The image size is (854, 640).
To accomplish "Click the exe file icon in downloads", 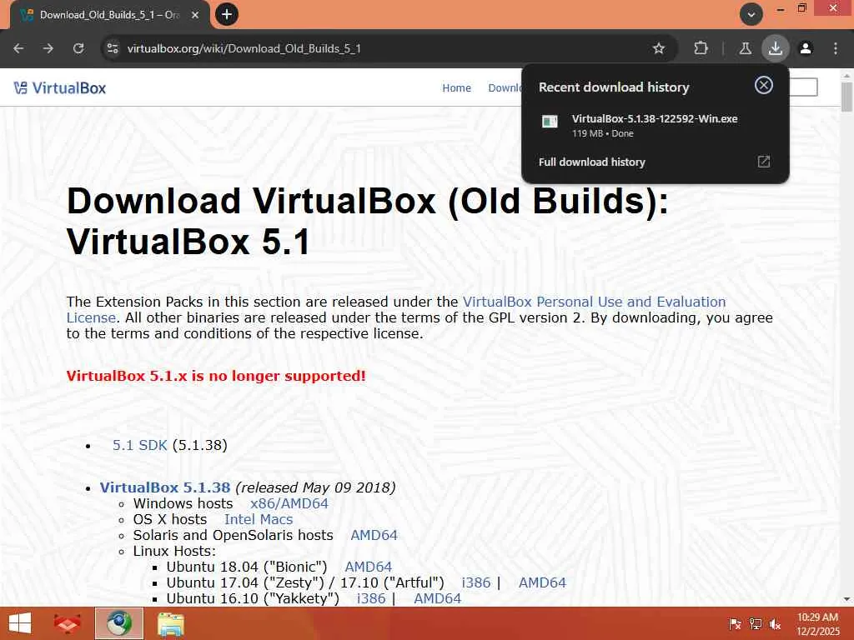I will pos(550,122).
